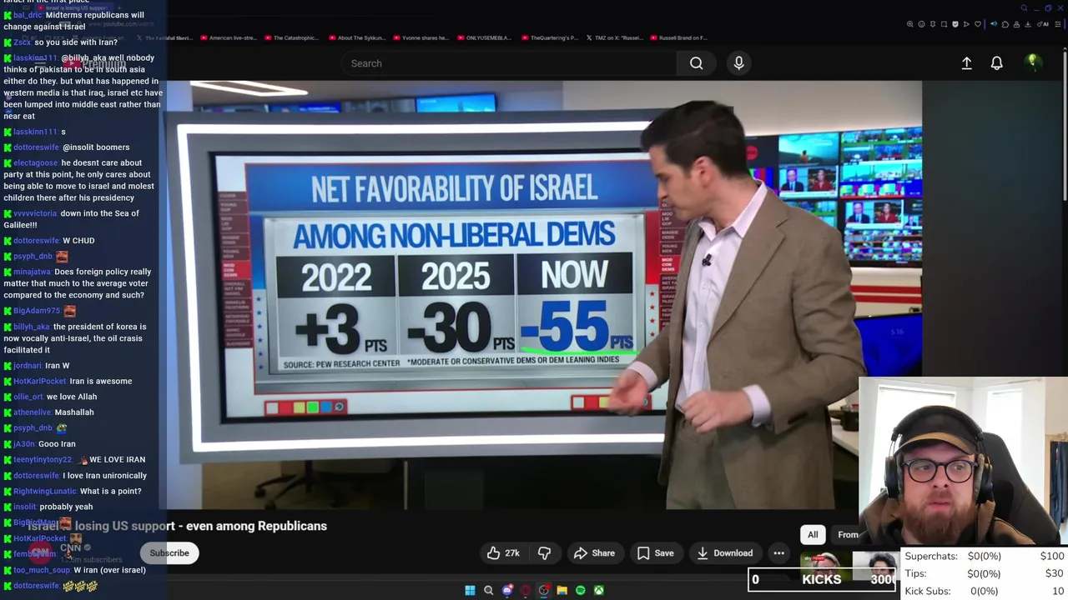Start voice search with the microphone icon
The image size is (1068, 600).
(x=738, y=63)
